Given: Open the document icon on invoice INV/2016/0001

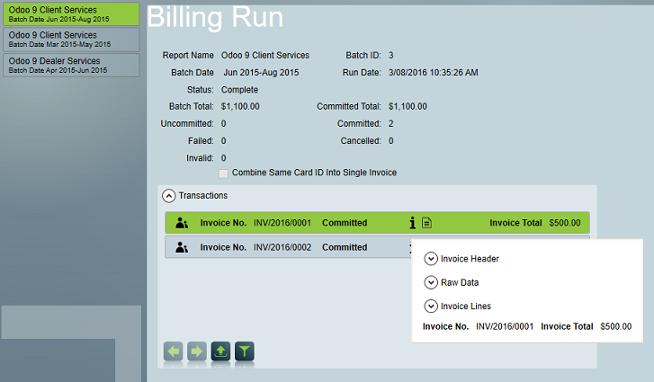Looking at the screenshot, I should pyautogui.click(x=427, y=223).
